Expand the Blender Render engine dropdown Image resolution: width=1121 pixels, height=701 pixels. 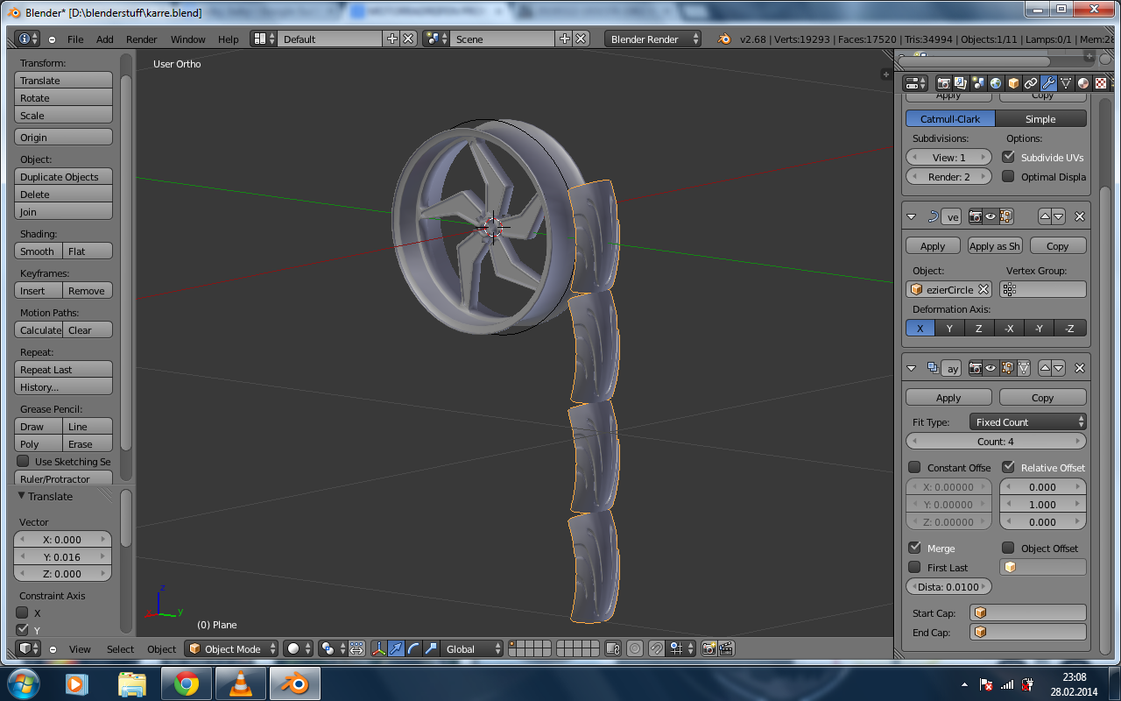[x=652, y=39]
